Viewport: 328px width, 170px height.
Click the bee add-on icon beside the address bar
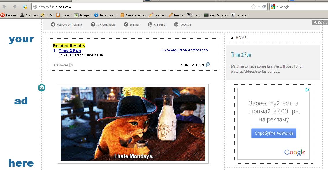click(25, 7)
